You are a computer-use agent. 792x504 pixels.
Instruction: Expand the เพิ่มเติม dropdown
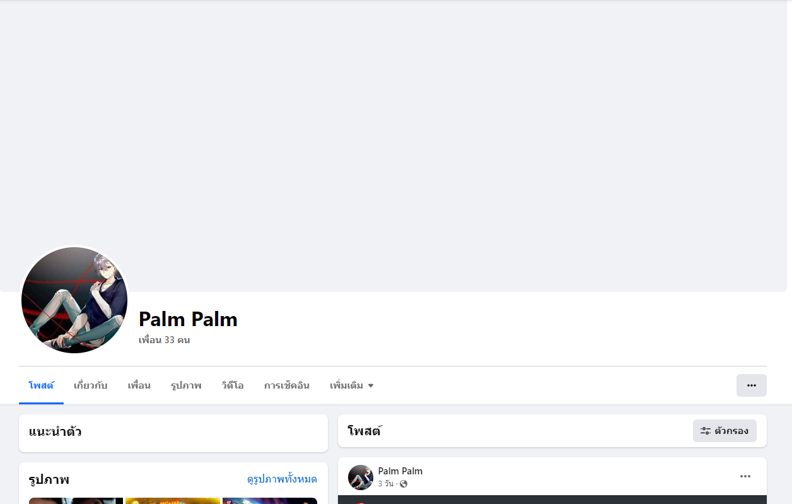(x=352, y=385)
